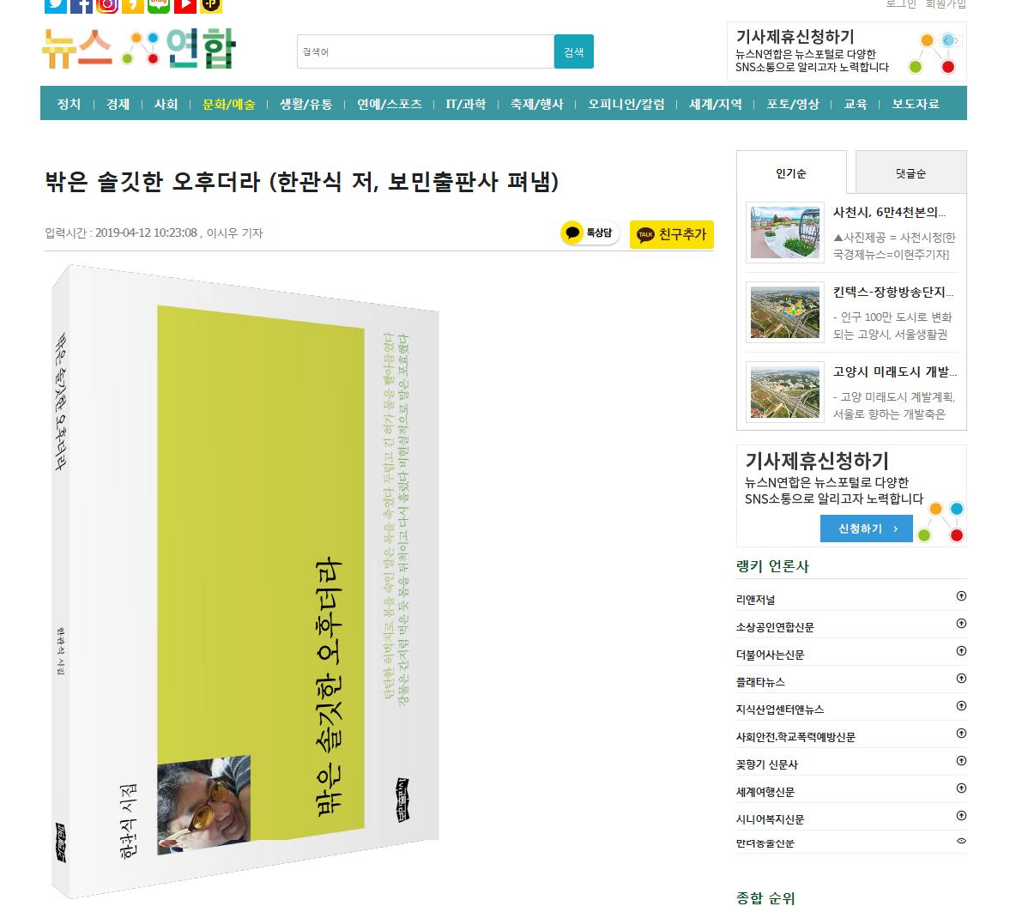Click the 검색 search button
1010x906 pixels.
(x=573, y=51)
